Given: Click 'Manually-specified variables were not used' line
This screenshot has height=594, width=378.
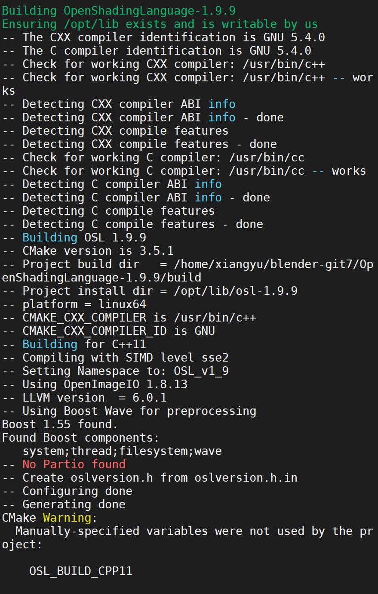Looking at the screenshot, I should coord(188,538).
